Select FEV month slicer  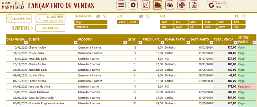pyautogui.click(x=181, y=22)
